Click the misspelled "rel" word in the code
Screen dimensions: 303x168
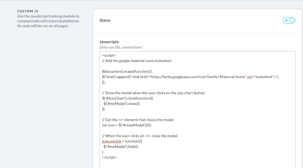coord(250,77)
